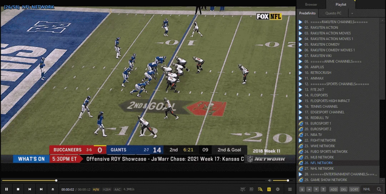Select FIGHT NETWORK entry
The height and width of the screenshot is (194, 386).
coord(339,141)
